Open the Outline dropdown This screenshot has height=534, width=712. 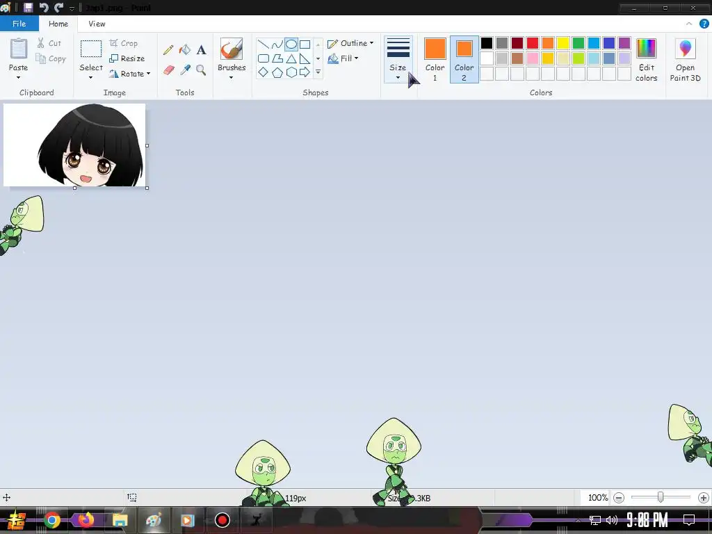tap(350, 43)
